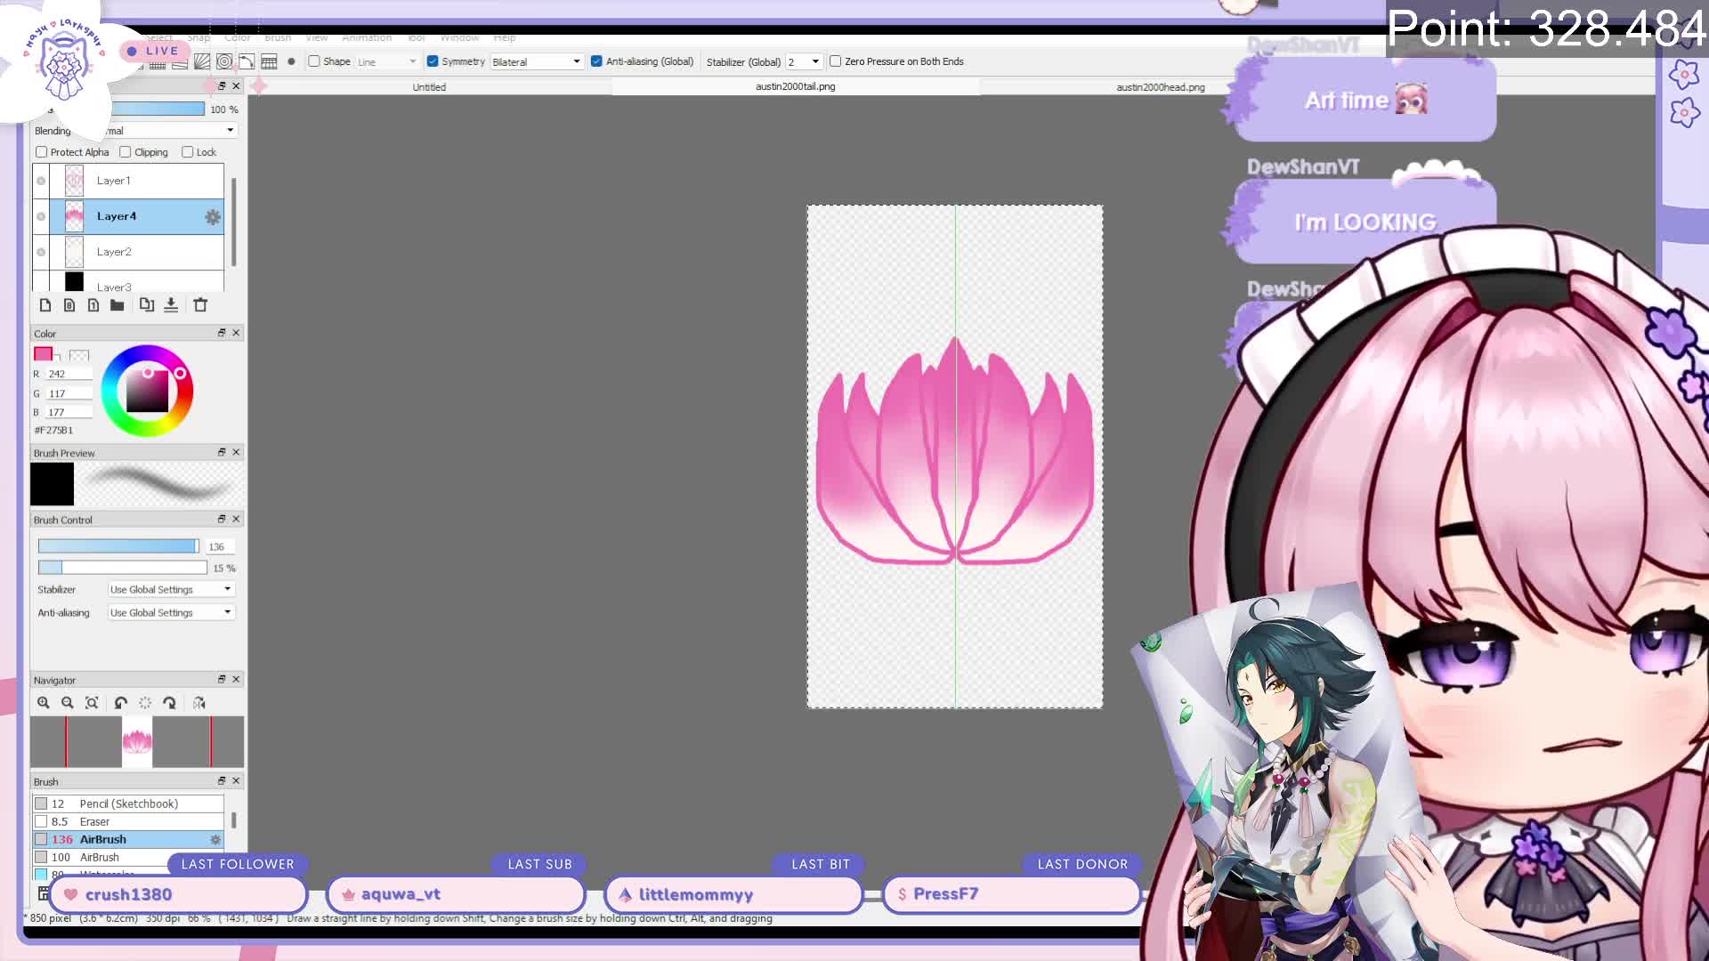Click the G value field 117

point(69,393)
